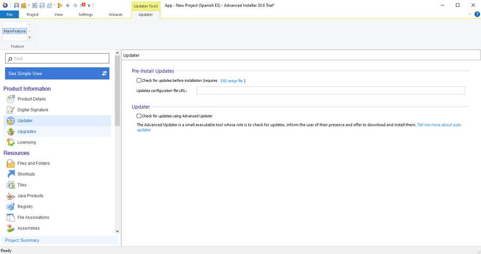Click the Run project arrow icon

[60, 6]
